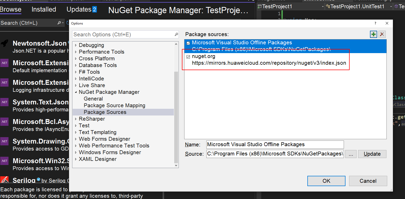Focus the Search Options input field
The height and width of the screenshot is (199, 405).
click(x=123, y=35)
